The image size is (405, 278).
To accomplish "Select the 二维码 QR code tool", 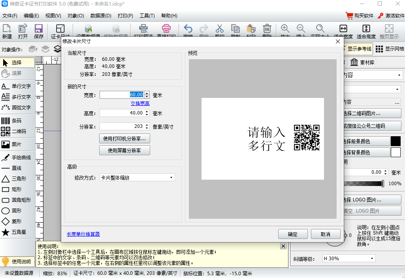I will [17, 131].
